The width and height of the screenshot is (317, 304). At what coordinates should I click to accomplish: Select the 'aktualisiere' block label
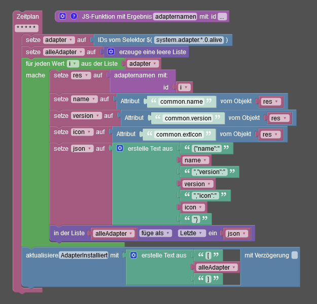[42, 255]
